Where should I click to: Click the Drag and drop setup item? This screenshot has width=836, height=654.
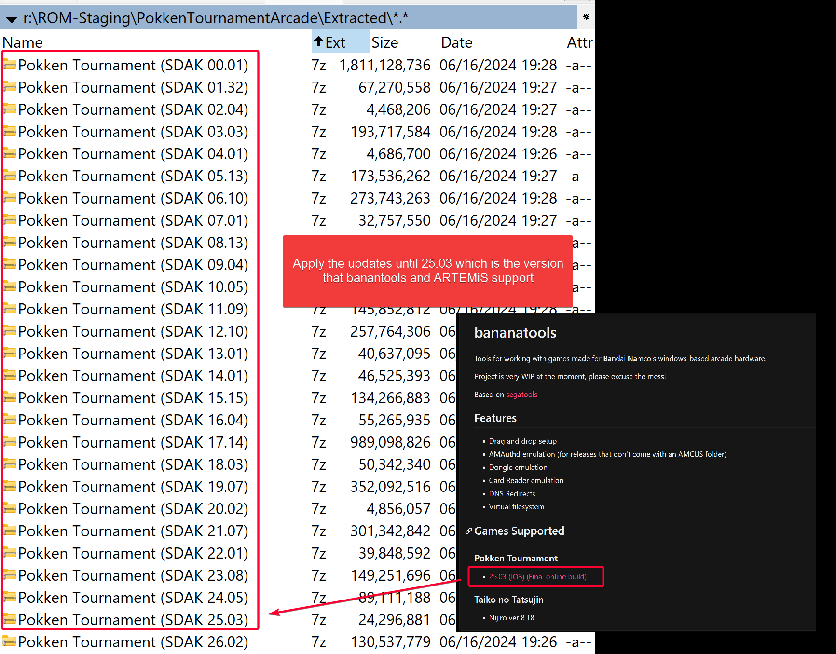point(522,441)
